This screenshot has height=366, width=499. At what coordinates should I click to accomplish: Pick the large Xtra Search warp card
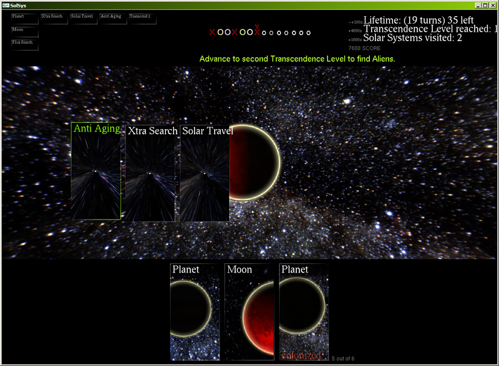coord(150,173)
